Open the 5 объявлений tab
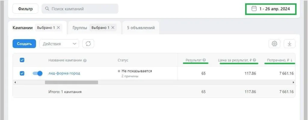The height and width of the screenshot is (120, 308). pyautogui.click(x=141, y=28)
